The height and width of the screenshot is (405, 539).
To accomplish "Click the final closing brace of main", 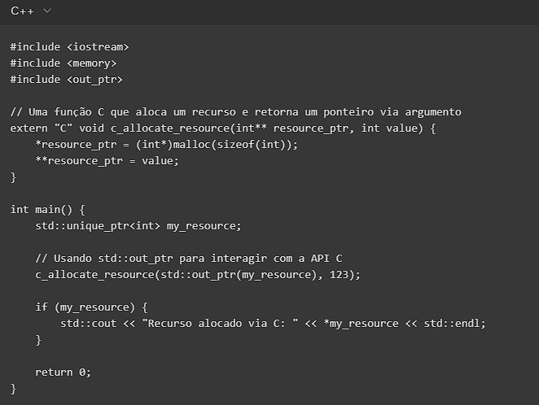I will 13,388.
